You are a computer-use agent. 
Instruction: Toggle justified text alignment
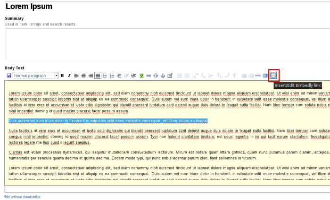pos(98,76)
